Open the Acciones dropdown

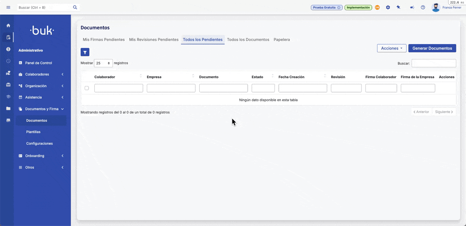coord(391,48)
